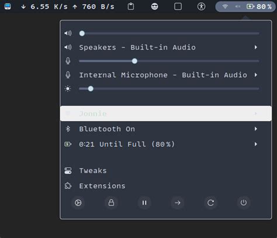Image resolution: width=277 pixels, height=238 pixels.
Task: Expand the Speakers - Built-in Audio output chooser
Action: tap(166, 47)
